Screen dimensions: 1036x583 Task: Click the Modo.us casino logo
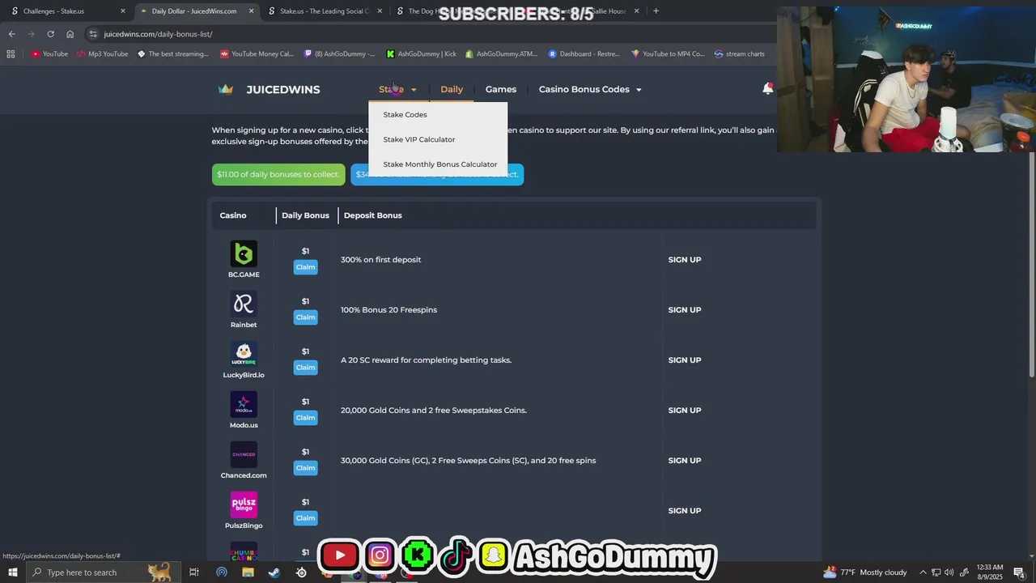coord(244,404)
